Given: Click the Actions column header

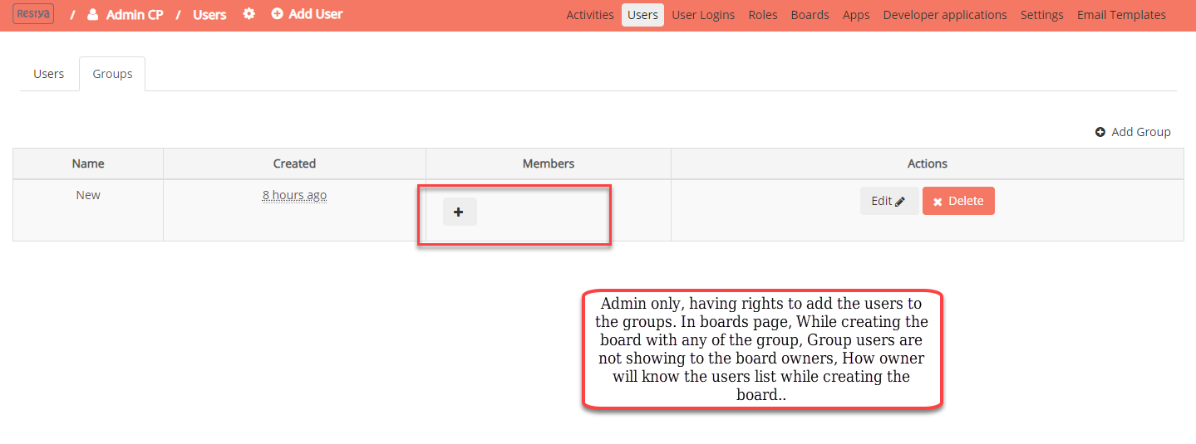Looking at the screenshot, I should coord(928,163).
